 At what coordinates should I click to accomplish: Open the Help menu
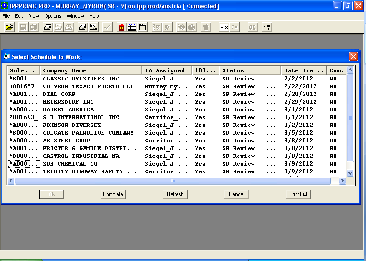click(x=94, y=16)
